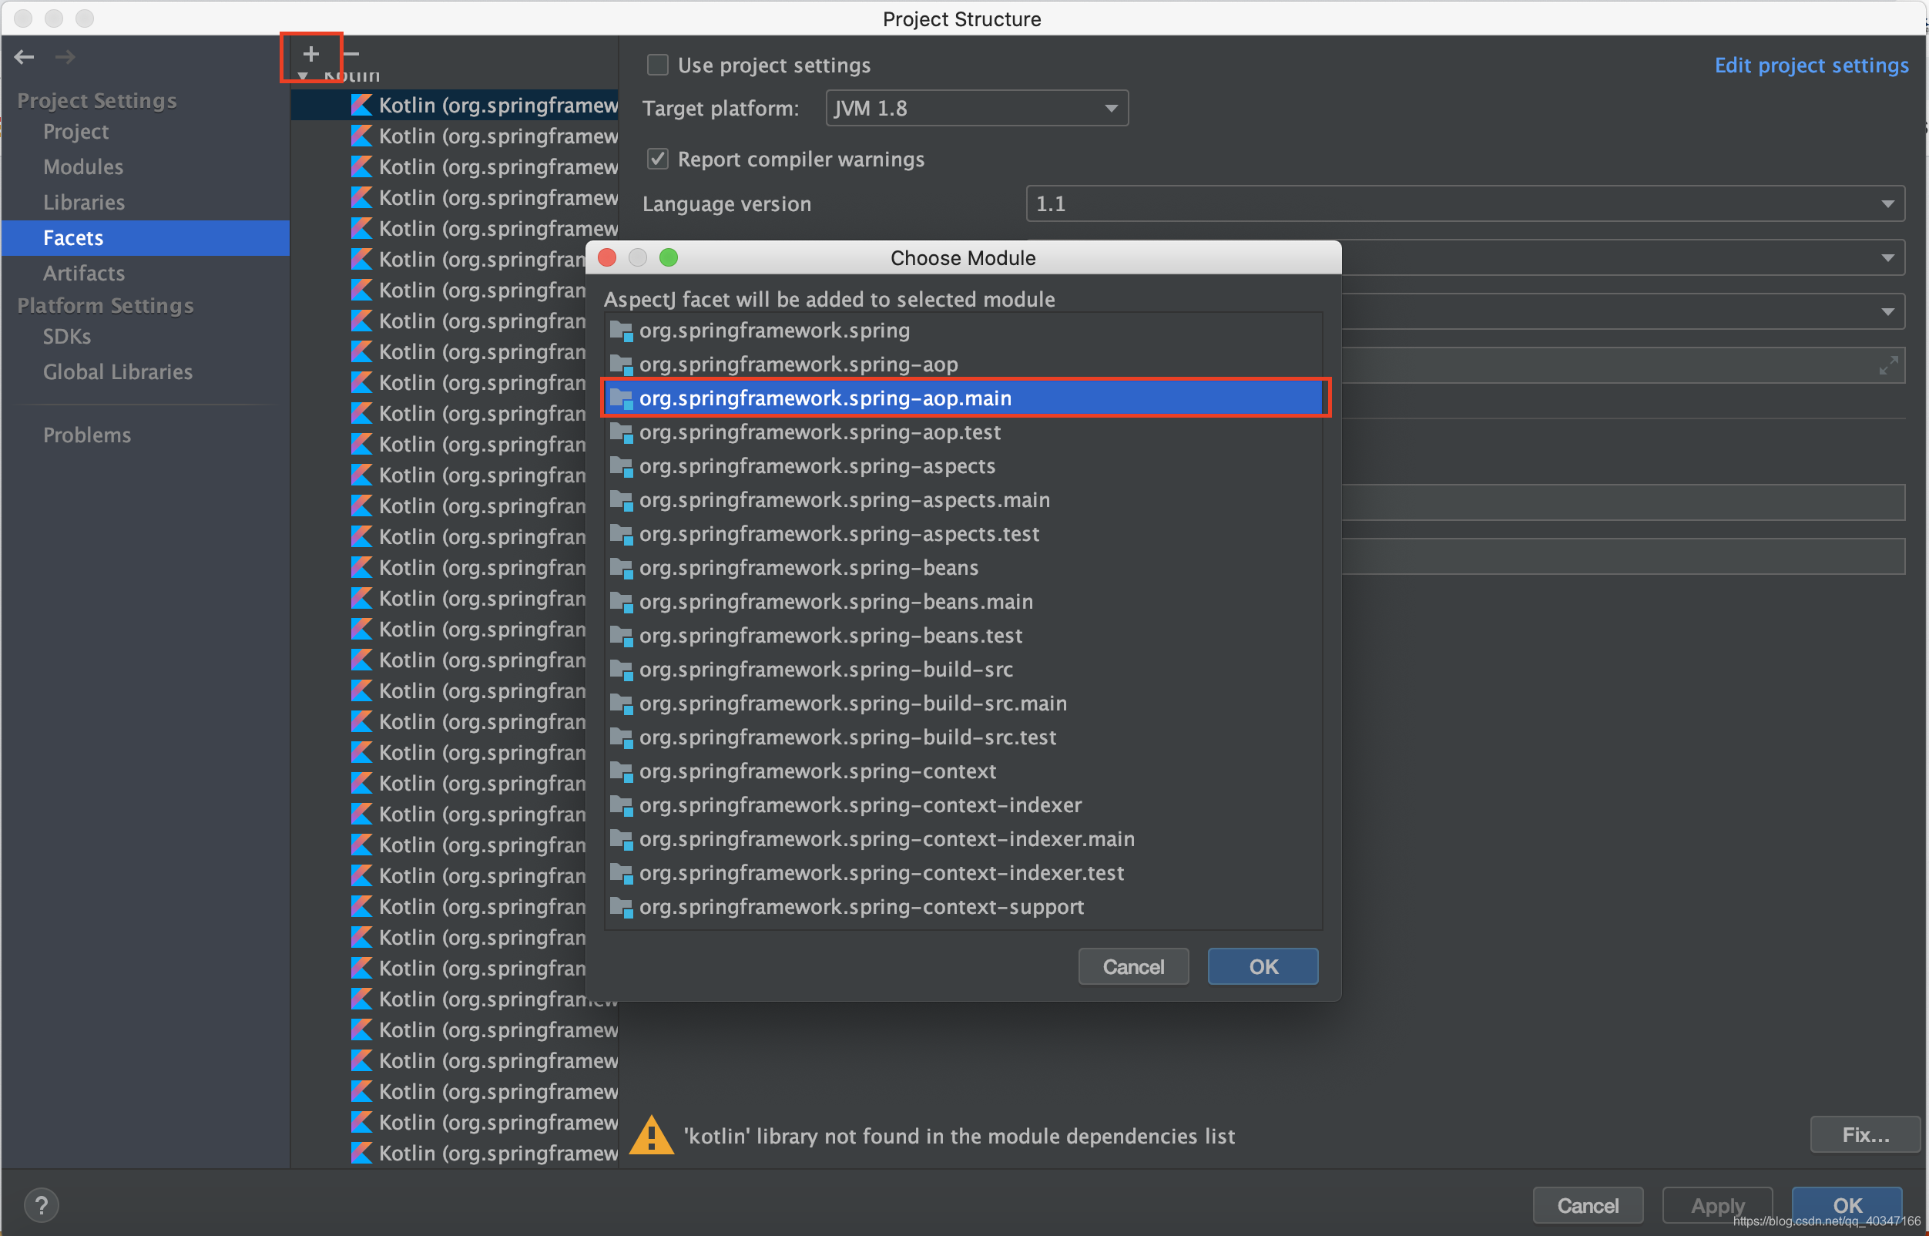
Task: Select org.springframework.spring-build-src module
Action: [963, 670]
